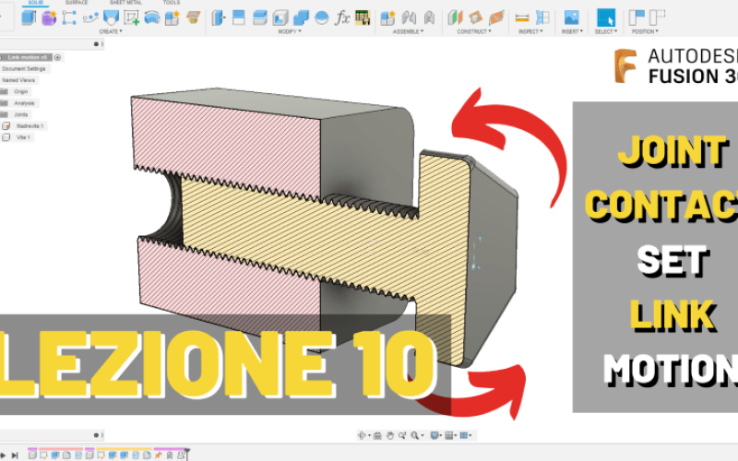Screen dimensions: 738x461
Task: Select Document Settings in browser
Action: tap(24, 68)
